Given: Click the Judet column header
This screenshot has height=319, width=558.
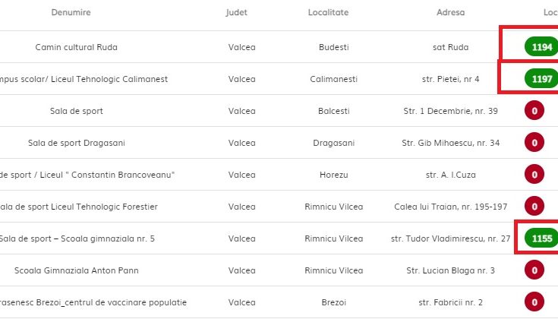Looking at the screenshot, I should (x=236, y=12).
